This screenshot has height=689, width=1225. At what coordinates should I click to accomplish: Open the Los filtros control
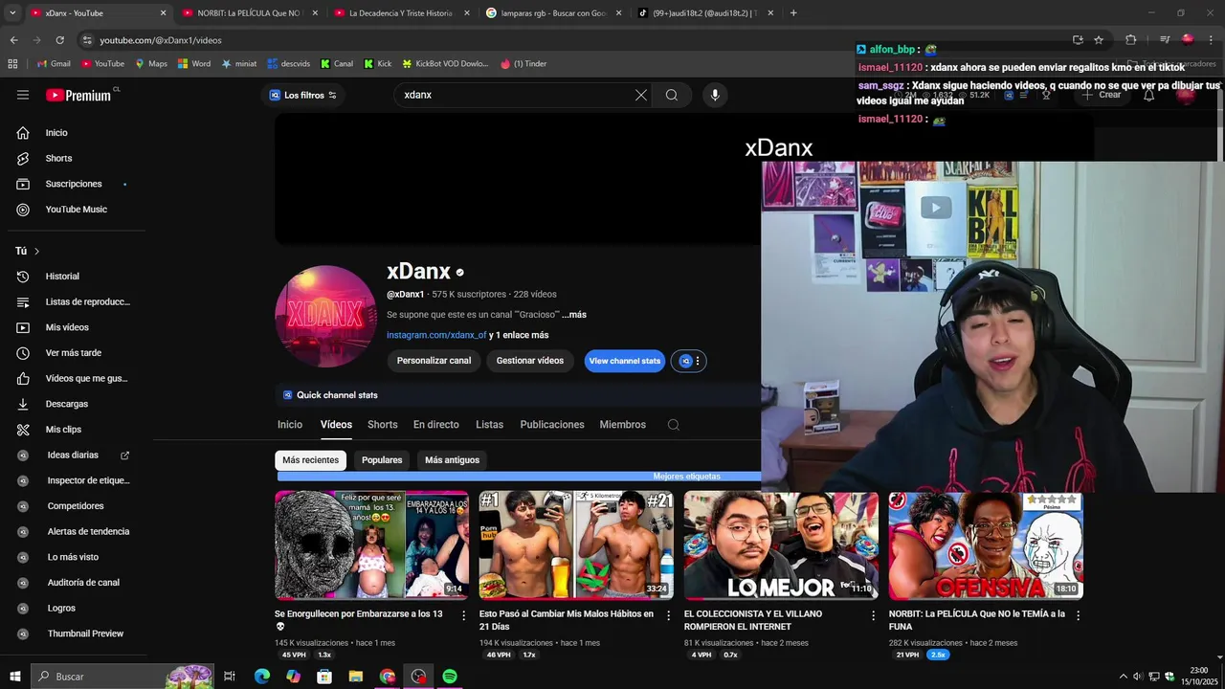click(x=303, y=95)
